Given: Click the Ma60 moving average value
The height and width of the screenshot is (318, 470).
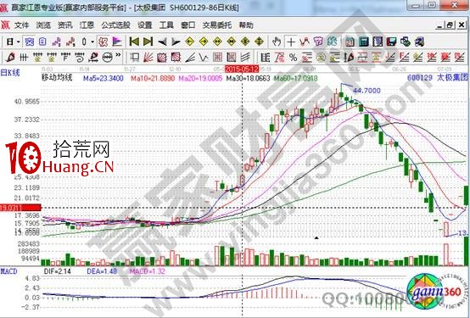Looking at the screenshot, I should click(295, 79).
